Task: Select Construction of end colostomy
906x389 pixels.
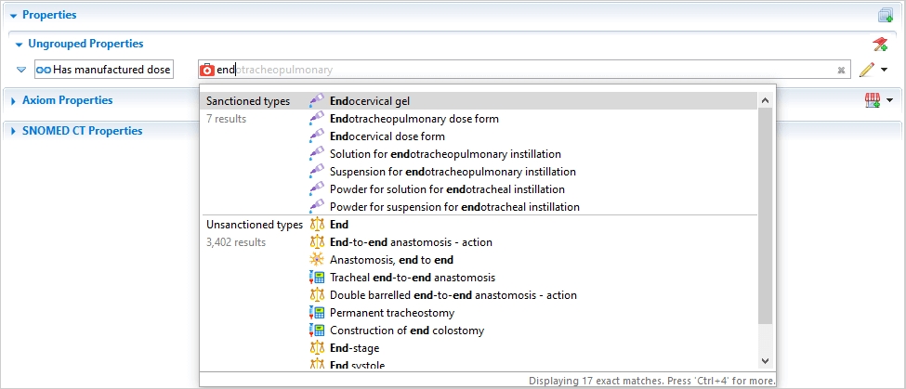Action: (406, 331)
